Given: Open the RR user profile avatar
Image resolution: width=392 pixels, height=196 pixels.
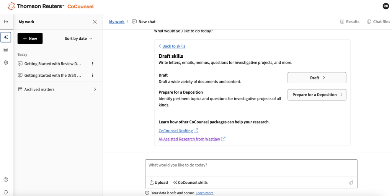Looking at the screenshot, I should pos(385,6).
